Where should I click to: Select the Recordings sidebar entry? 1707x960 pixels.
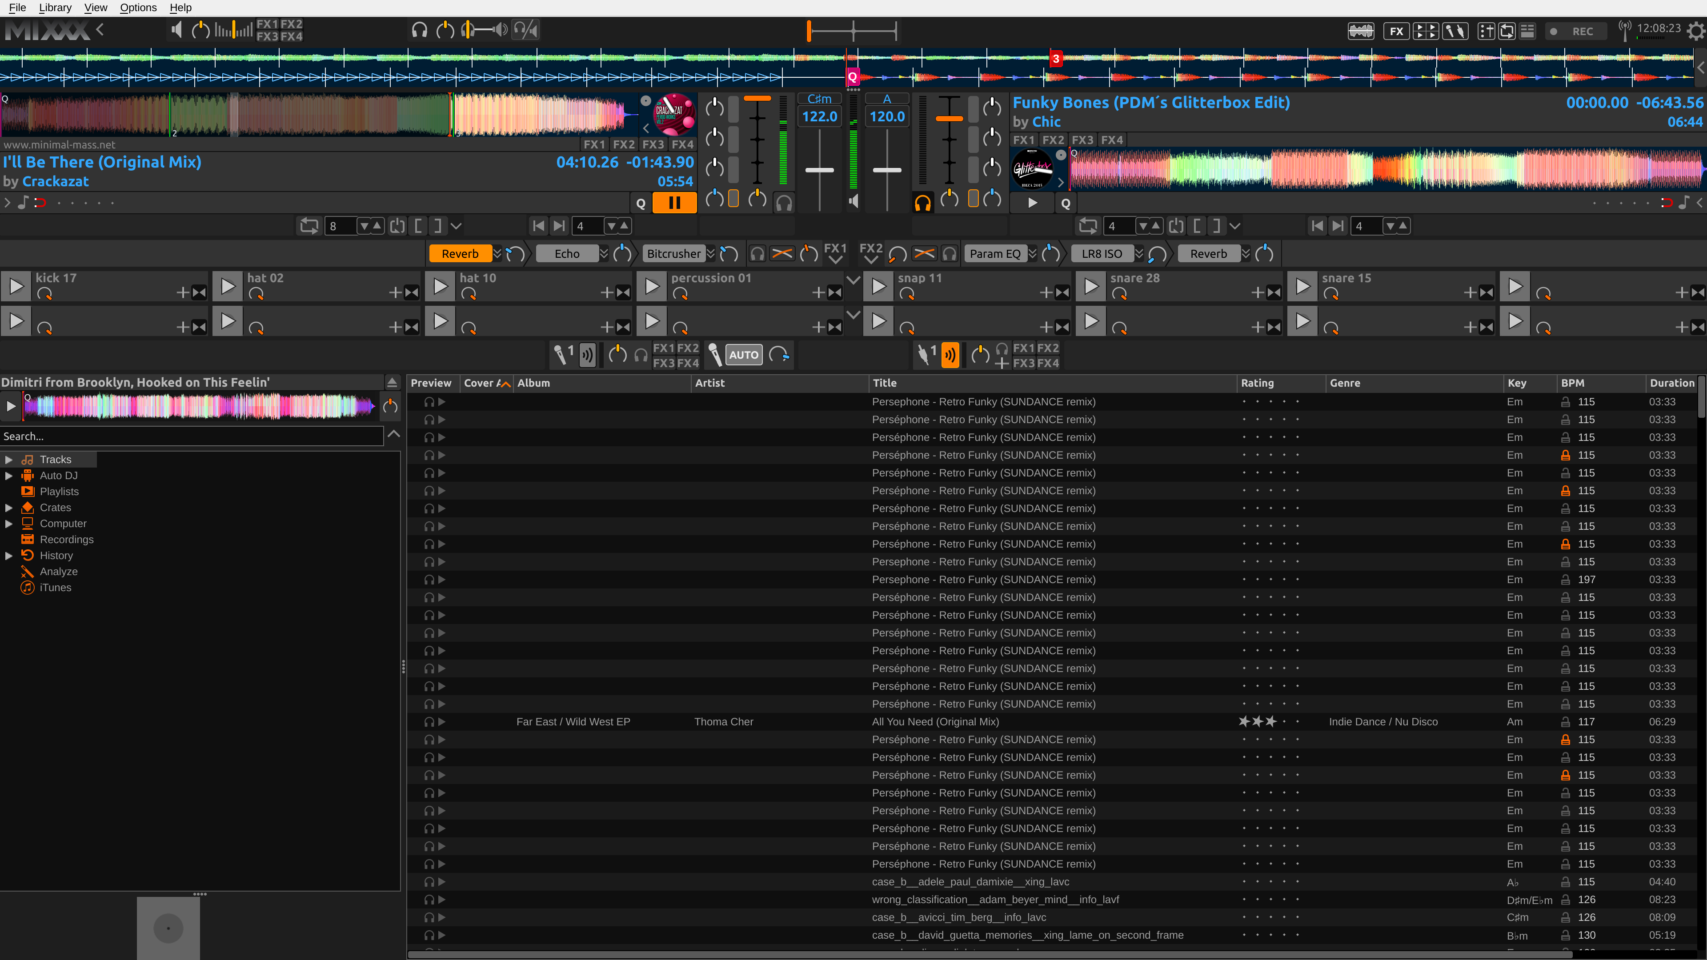pos(66,539)
